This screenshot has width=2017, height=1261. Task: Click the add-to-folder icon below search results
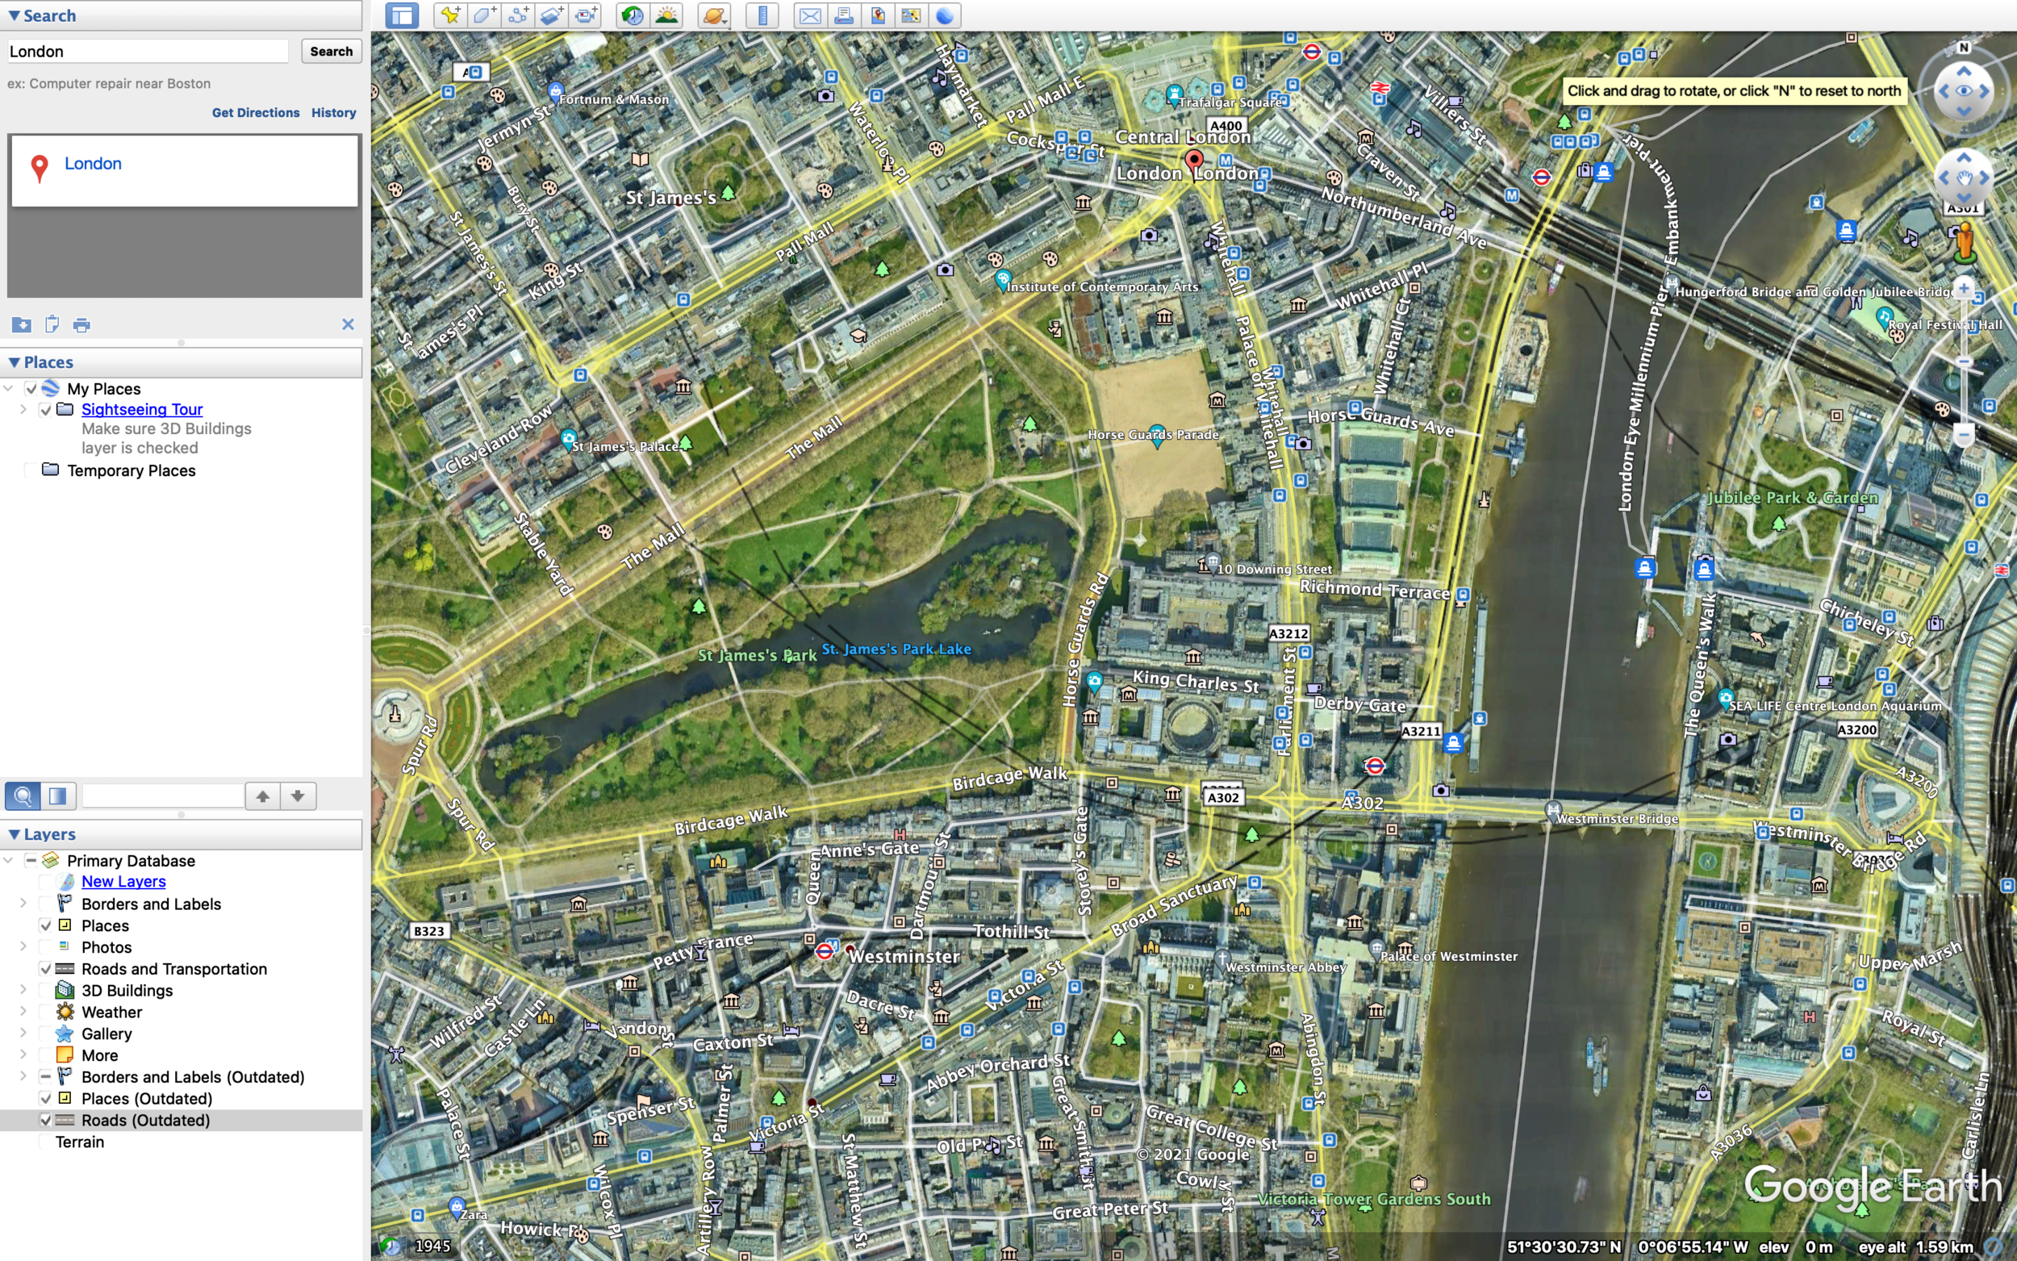click(22, 324)
